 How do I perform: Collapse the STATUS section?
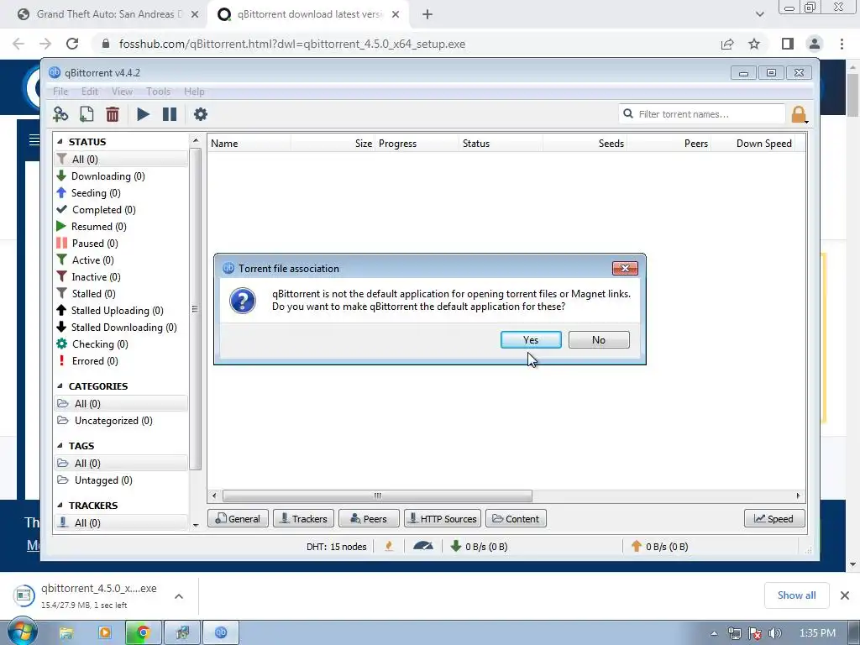(60, 141)
